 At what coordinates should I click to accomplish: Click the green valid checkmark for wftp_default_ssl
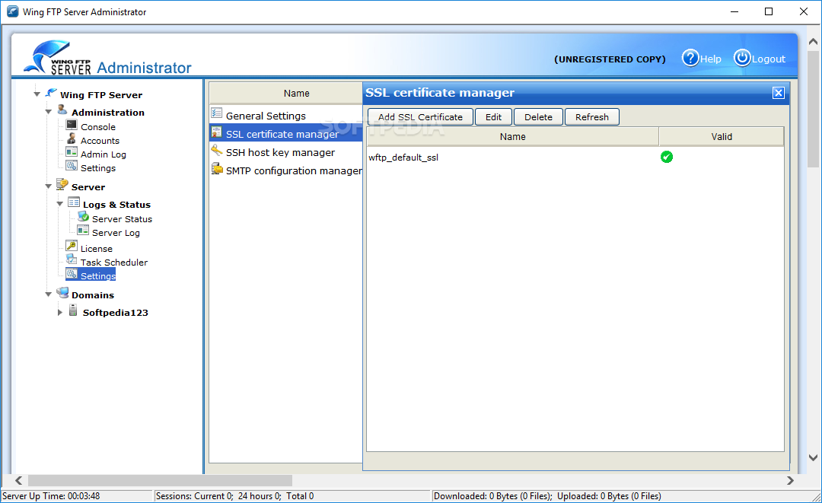(x=666, y=157)
